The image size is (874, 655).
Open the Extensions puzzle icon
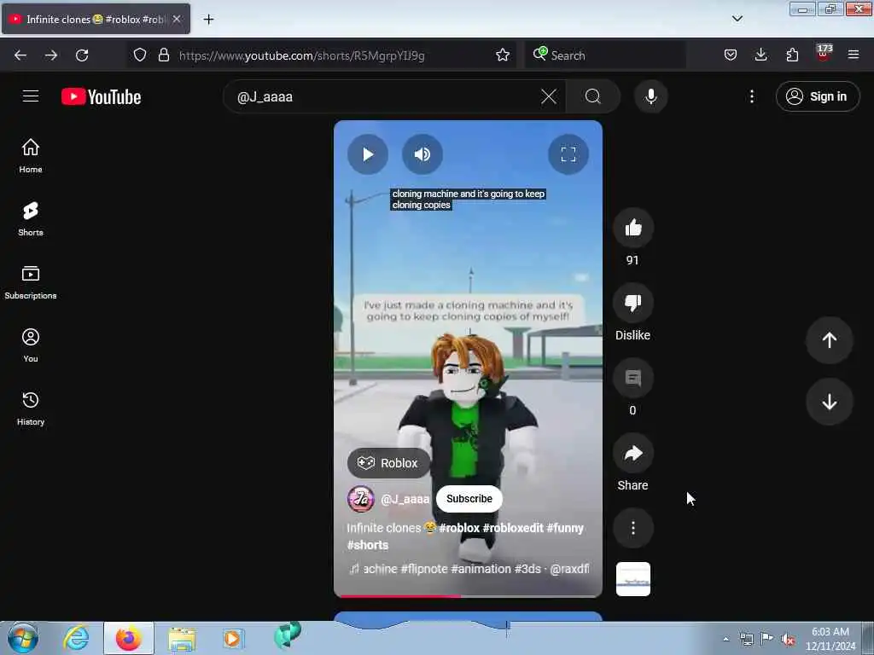tap(792, 55)
